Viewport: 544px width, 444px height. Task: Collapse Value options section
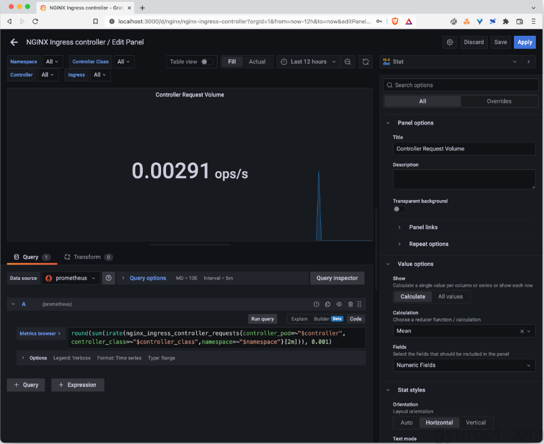(x=416, y=264)
